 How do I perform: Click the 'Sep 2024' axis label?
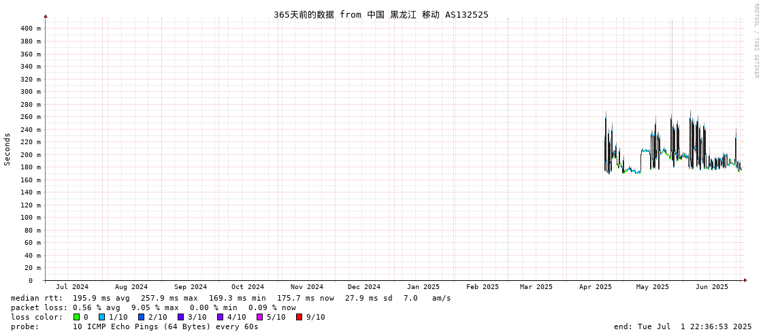(191, 287)
